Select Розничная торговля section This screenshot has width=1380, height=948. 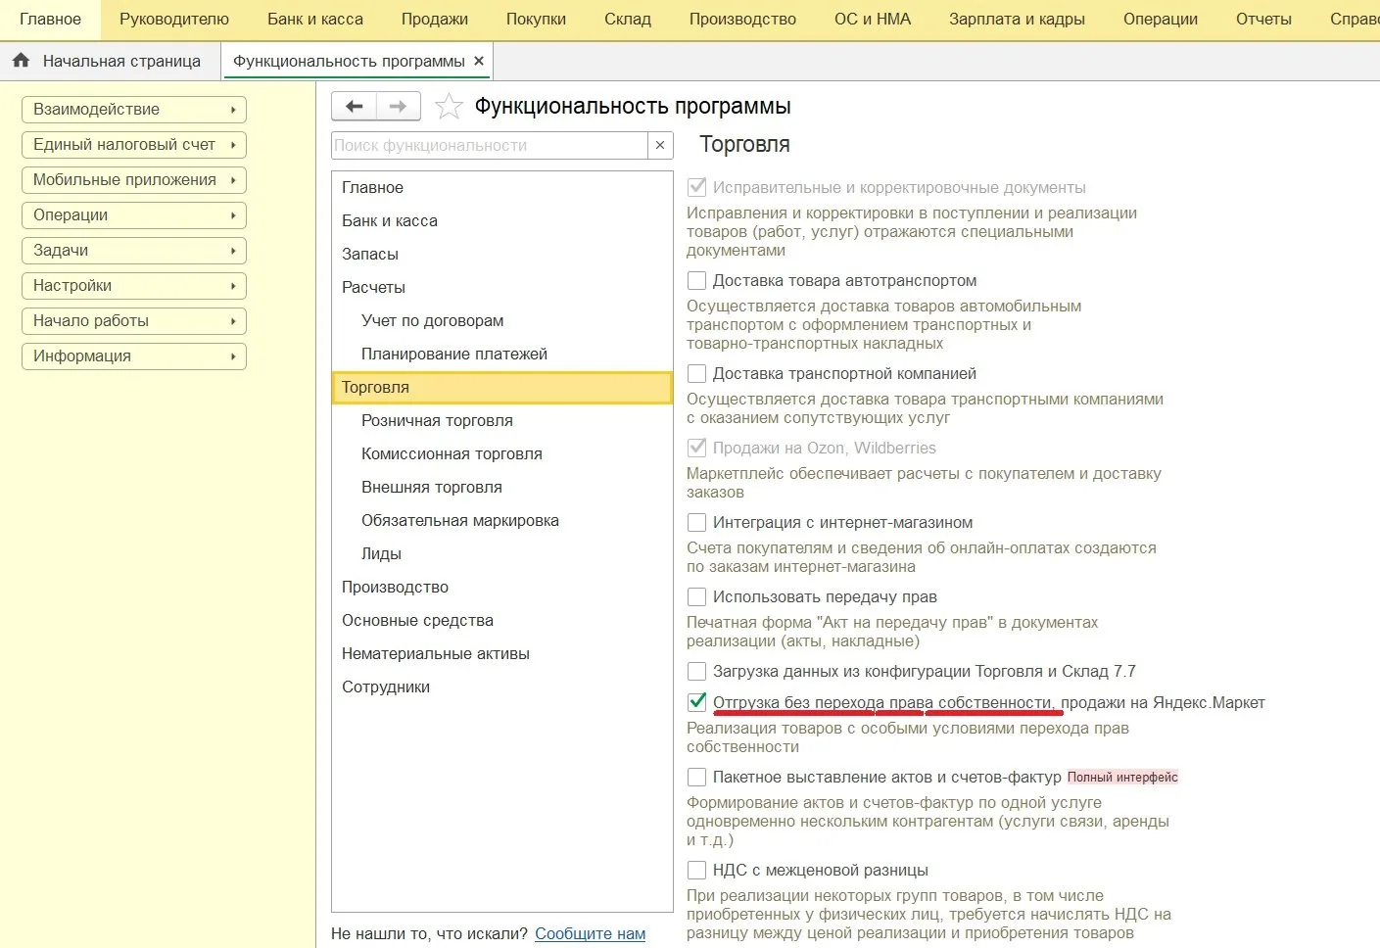pyautogui.click(x=502, y=420)
